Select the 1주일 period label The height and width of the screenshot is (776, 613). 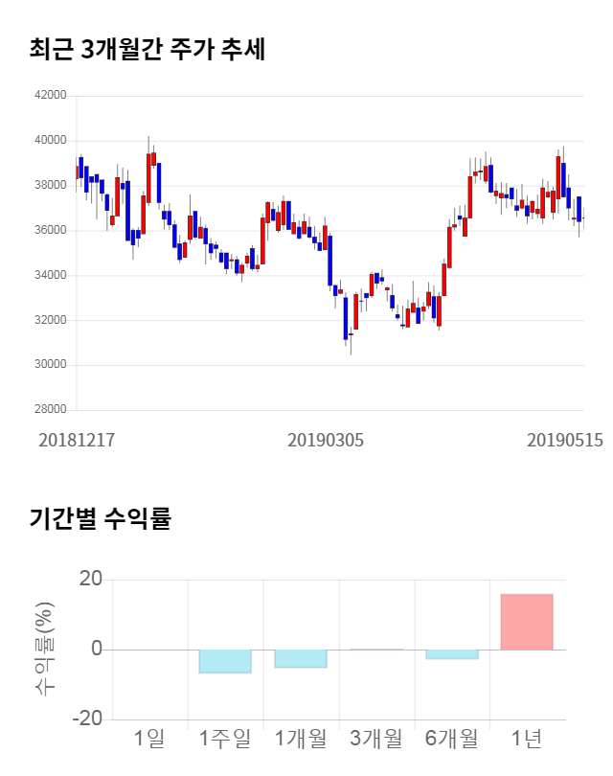pyautogui.click(x=225, y=739)
